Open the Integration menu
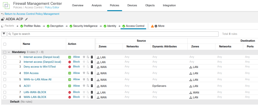Viewport: 258px width, 105px height. tap(169, 6)
